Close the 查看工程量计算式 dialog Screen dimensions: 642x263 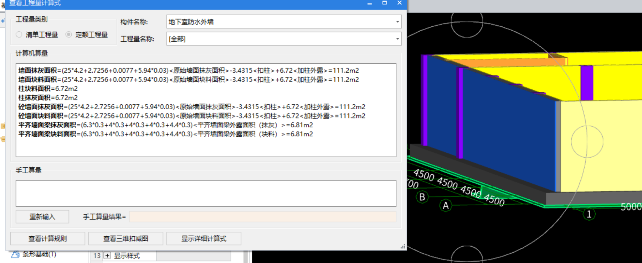click(x=400, y=3)
